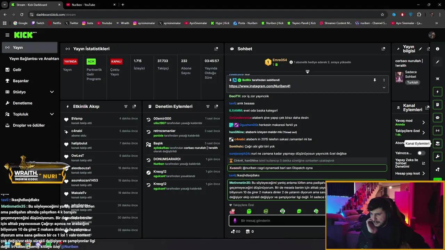Image resolution: width=445 pixels, height=250 pixels.
Task: Expand the pinned message chevron
Action: [384, 87]
